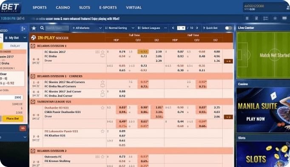
Task: Open the Select Leagues selector
Action: tap(152, 28)
